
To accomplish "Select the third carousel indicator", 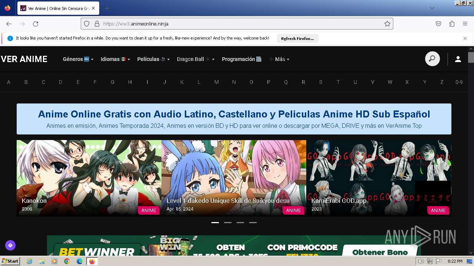I will [240, 222].
